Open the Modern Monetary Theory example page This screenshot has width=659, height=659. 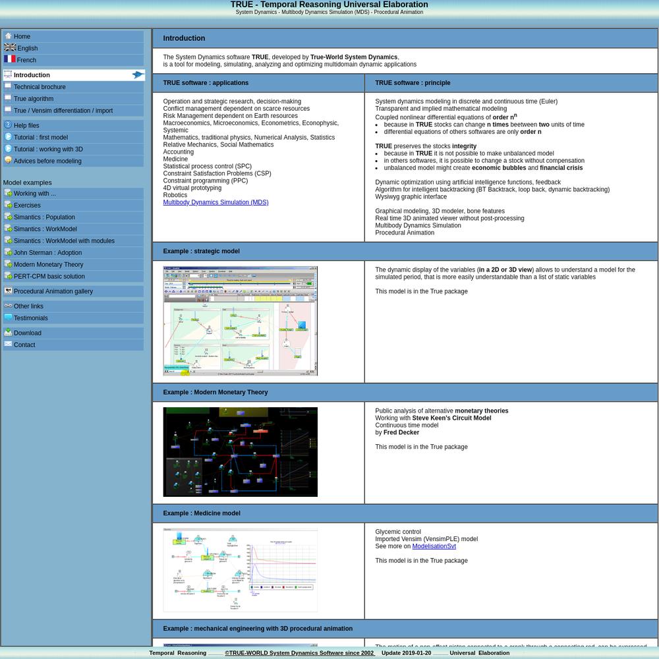coord(73,264)
